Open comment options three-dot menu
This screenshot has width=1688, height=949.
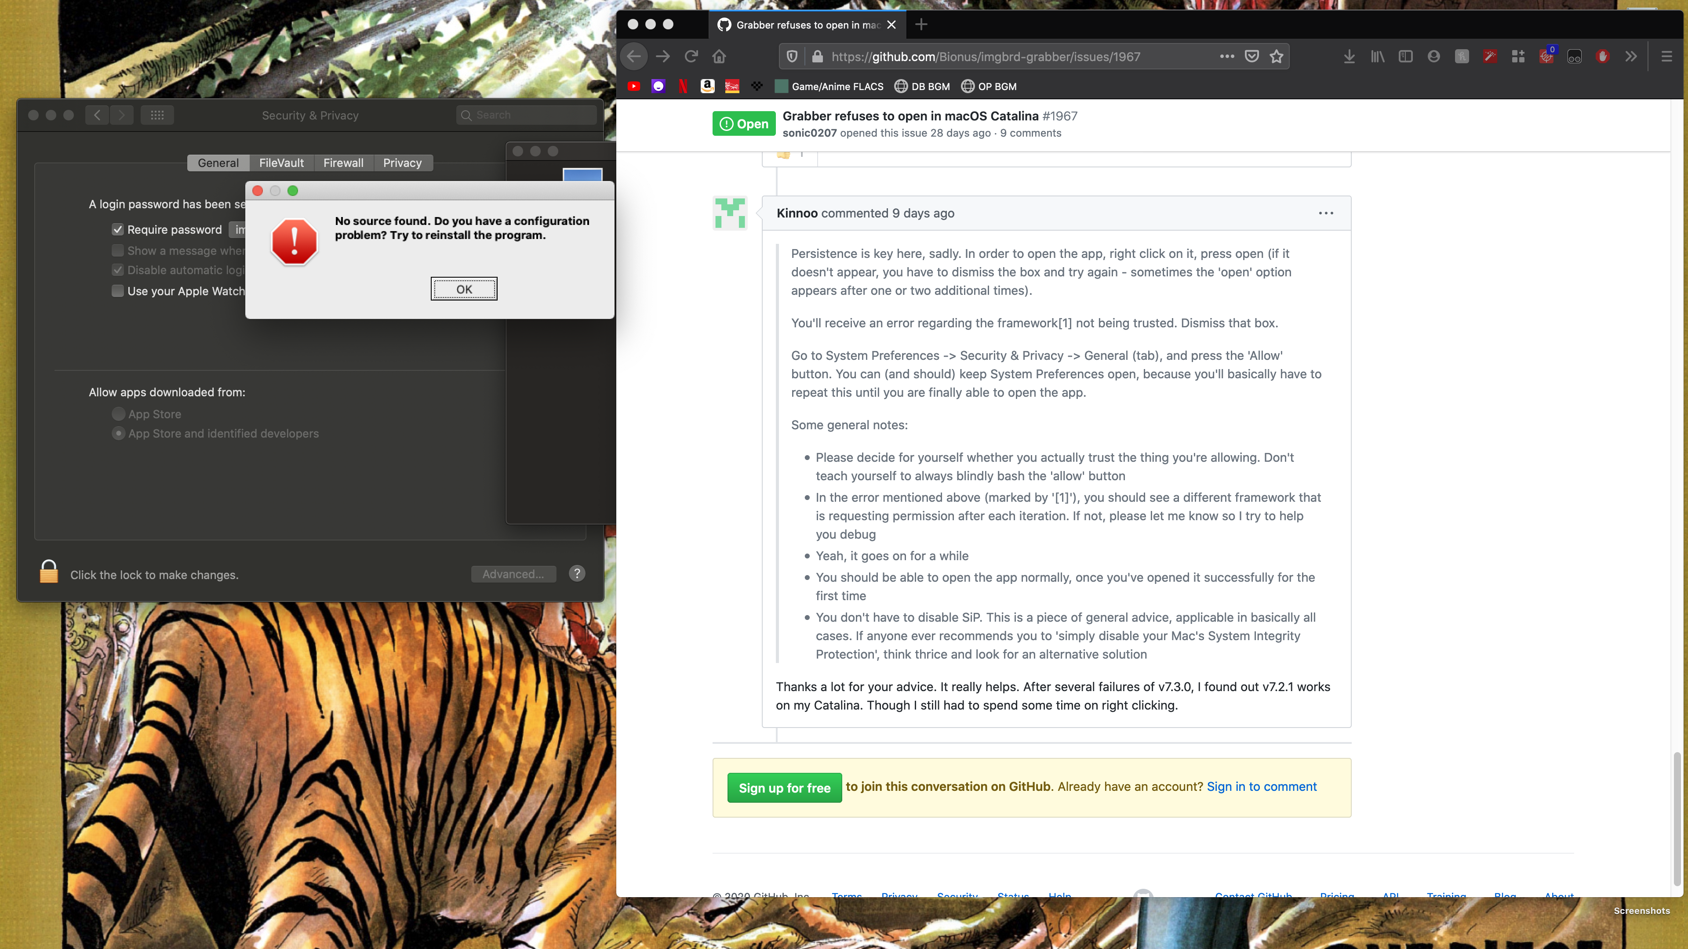tap(1326, 213)
